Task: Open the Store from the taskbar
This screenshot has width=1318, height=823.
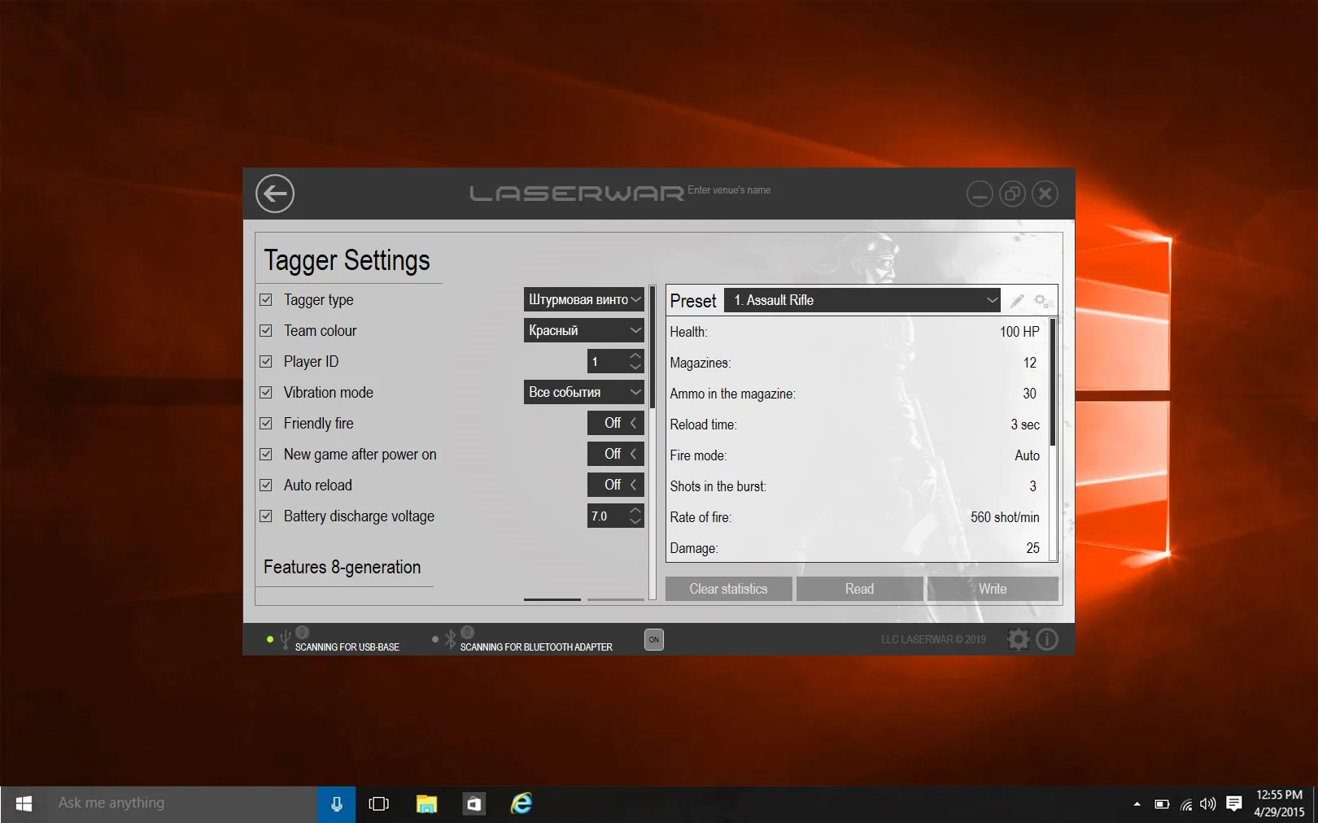Action: pyautogui.click(x=474, y=803)
